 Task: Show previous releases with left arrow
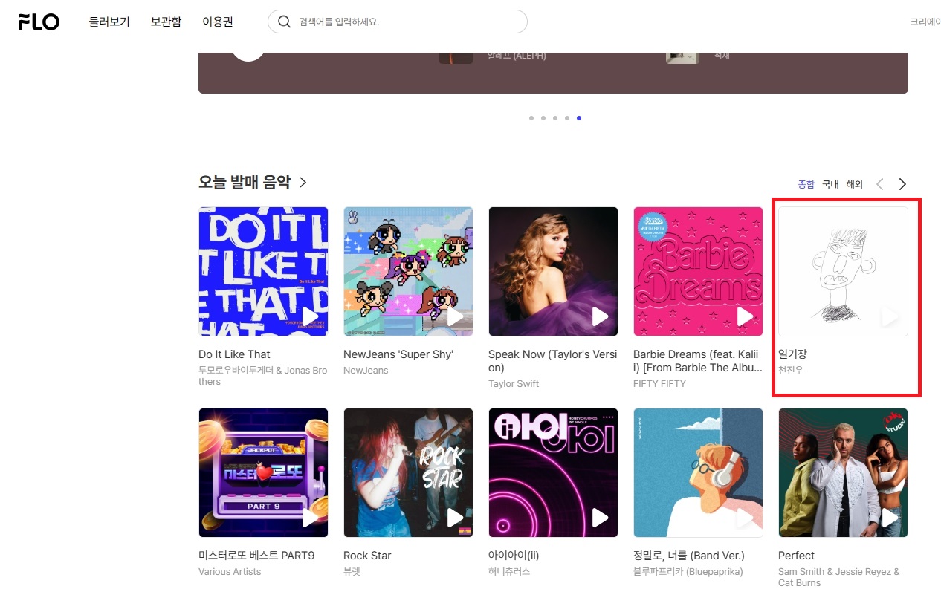coord(880,184)
